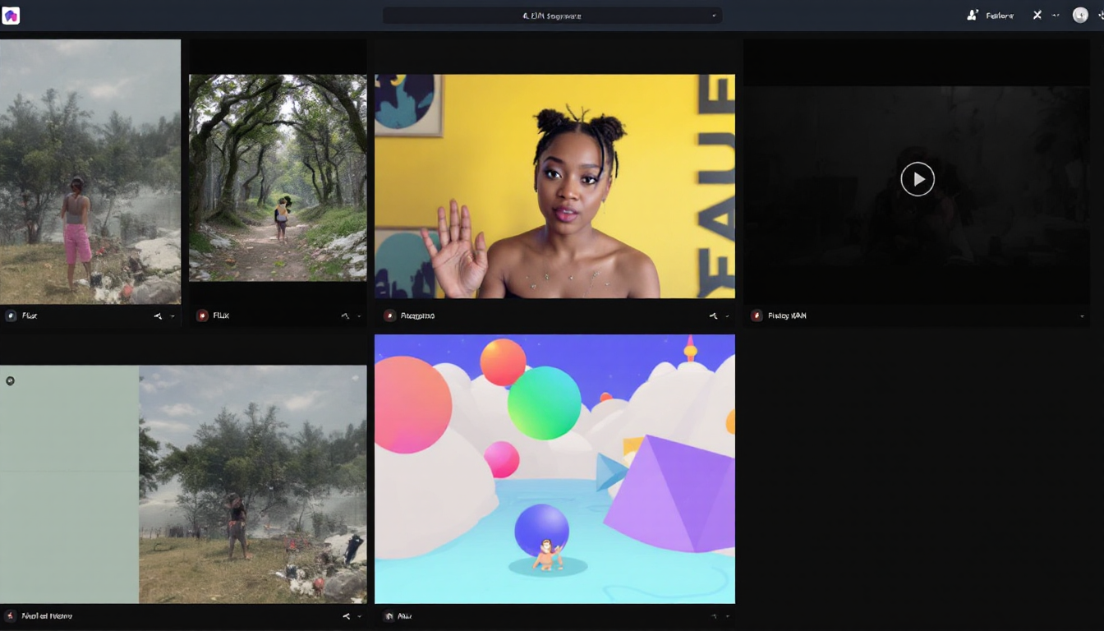Click share icon under the bottom-left landscape tile
The height and width of the screenshot is (631, 1104).
click(x=345, y=615)
